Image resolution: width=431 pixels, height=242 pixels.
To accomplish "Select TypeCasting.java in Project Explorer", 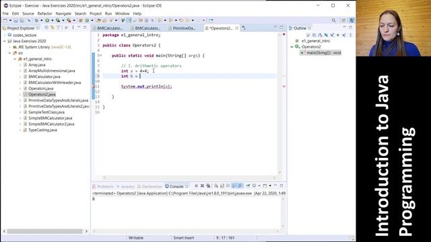I will [42, 130].
